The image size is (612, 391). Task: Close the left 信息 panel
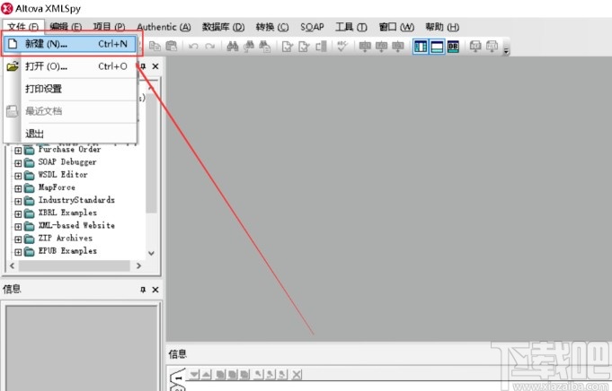155,290
